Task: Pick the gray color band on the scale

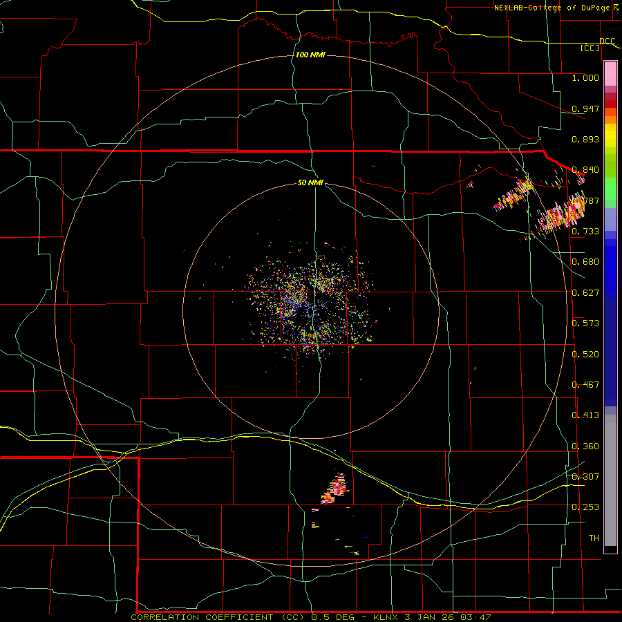Action: [610, 480]
